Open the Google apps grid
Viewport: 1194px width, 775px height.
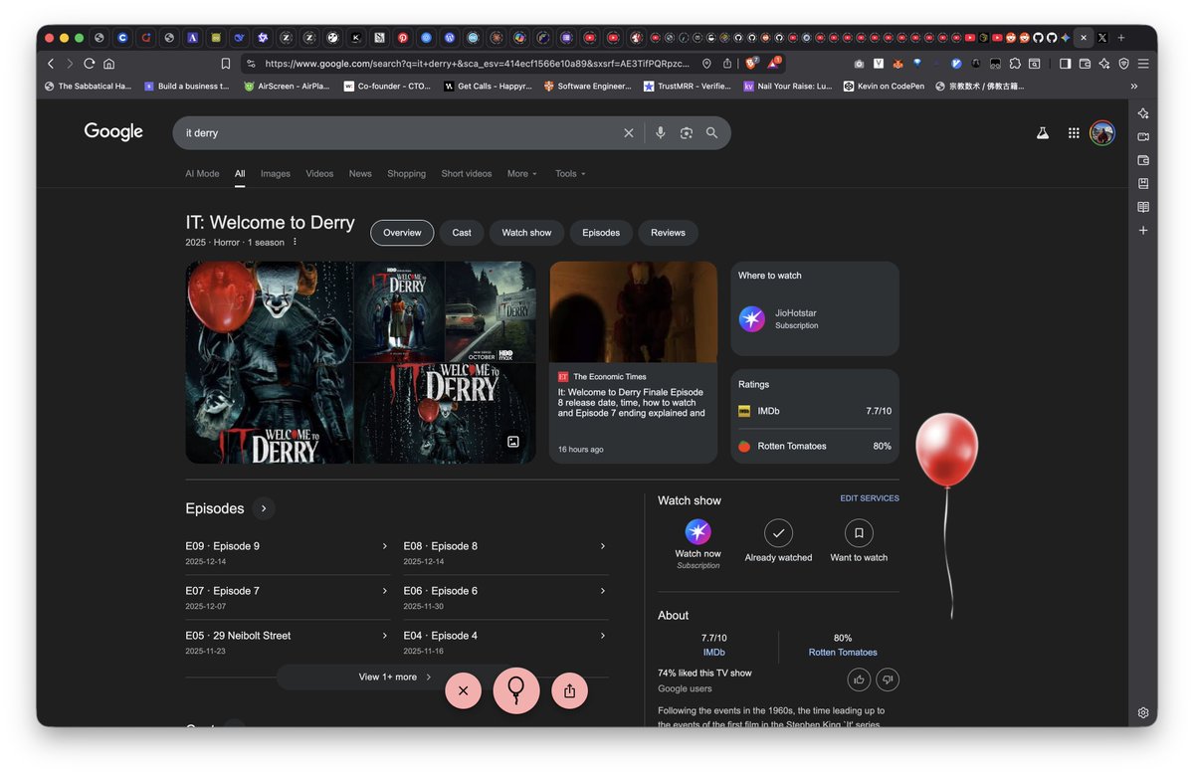coord(1074,133)
